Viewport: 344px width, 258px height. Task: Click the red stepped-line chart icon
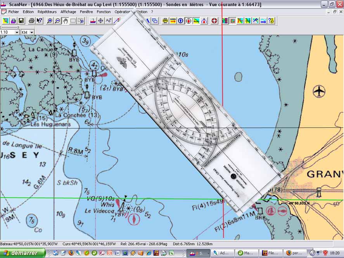pyautogui.click(x=240, y=21)
